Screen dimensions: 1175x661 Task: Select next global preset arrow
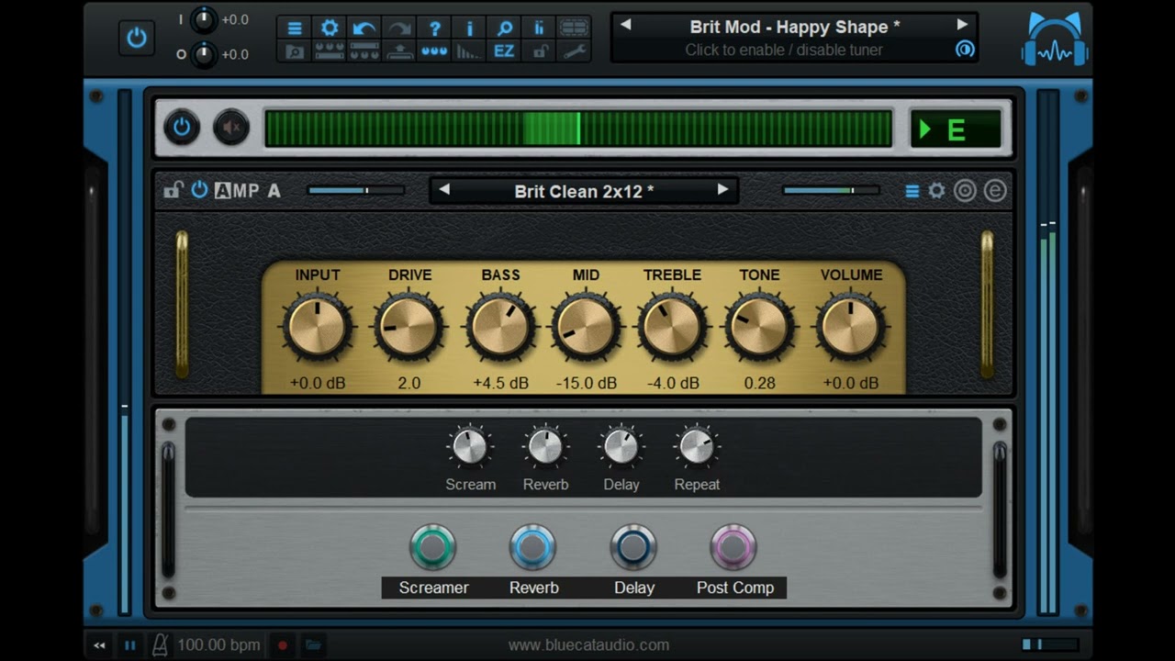(962, 25)
